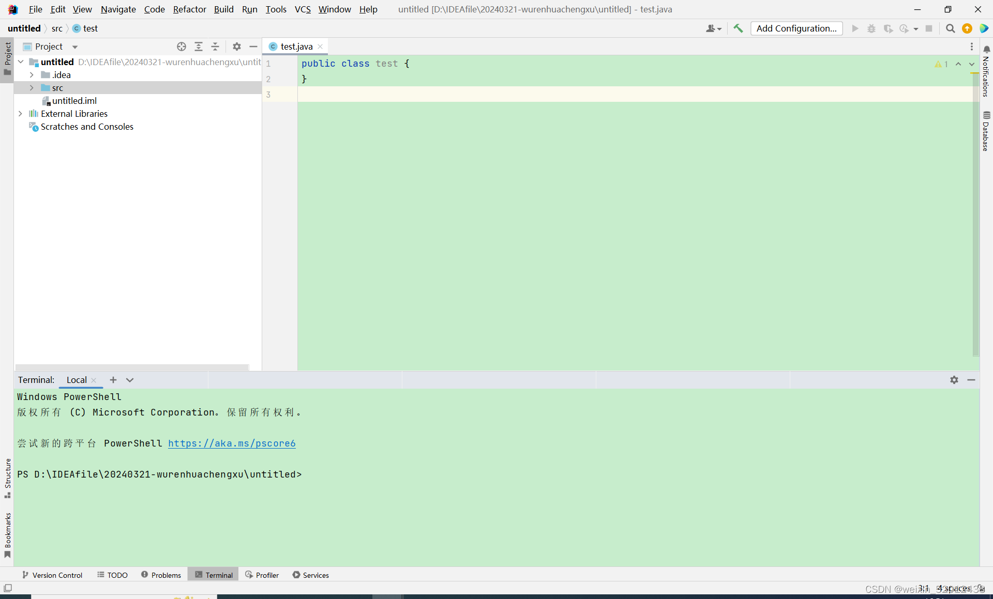Expand External Libraries node
This screenshot has height=599, width=993.
(x=20, y=114)
